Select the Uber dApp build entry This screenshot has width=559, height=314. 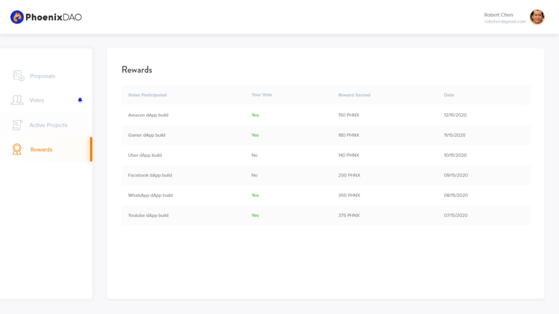click(325, 155)
